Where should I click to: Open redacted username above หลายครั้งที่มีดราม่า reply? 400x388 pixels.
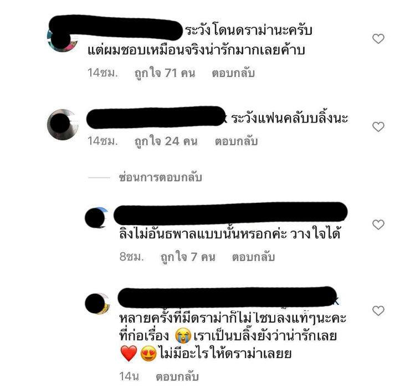[227, 297]
